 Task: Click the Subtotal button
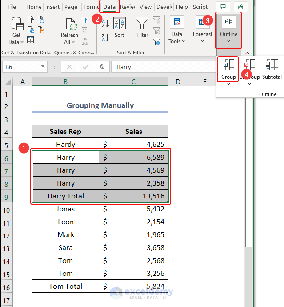[272, 69]
